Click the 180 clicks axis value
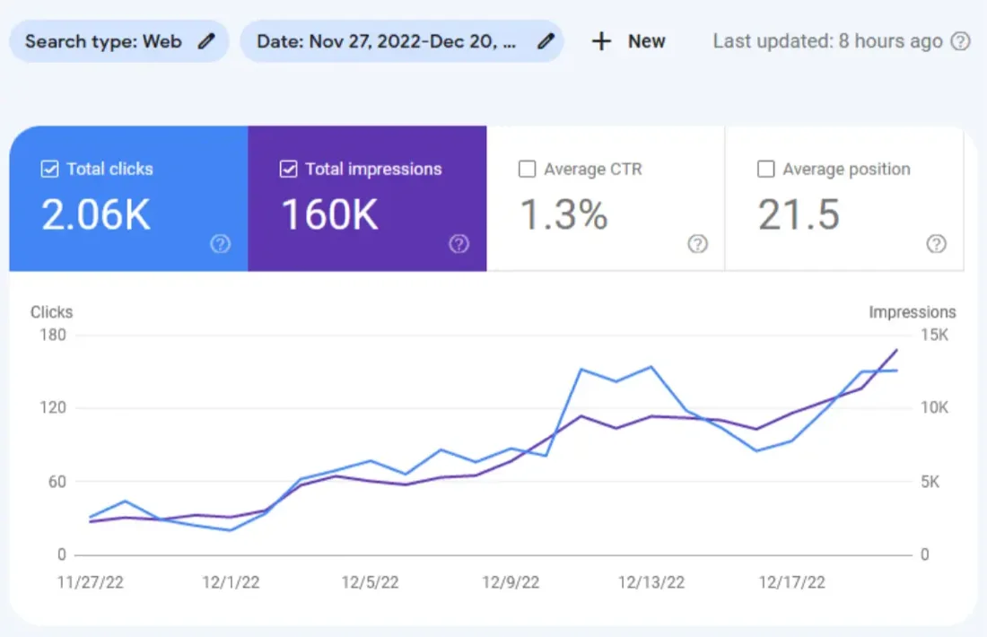Screen dimensions: 987x637 click(x=53, y=335)
